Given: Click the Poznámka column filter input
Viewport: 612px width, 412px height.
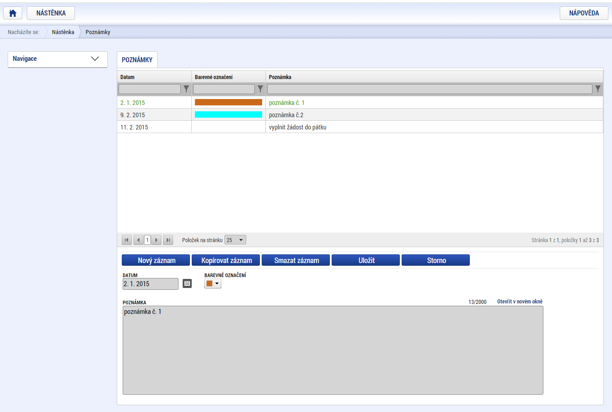Looking at the screenshot, I should tap(430, 89).
